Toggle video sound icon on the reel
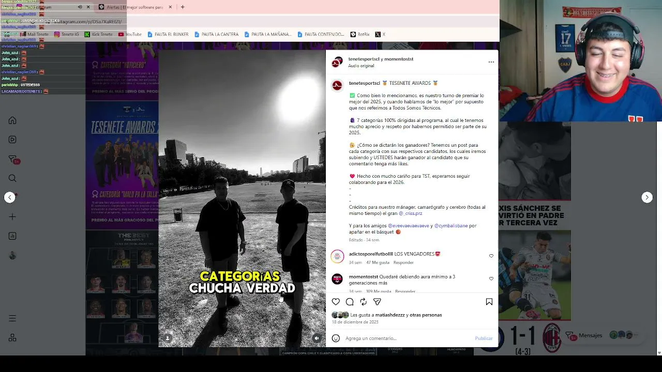The height and width of the screenshot is (372, 662). point(317,338)
